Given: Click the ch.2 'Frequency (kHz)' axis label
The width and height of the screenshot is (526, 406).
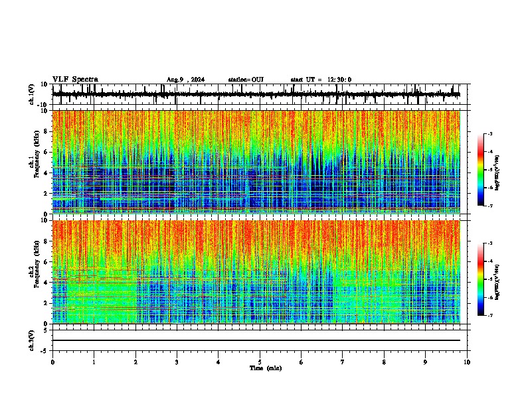Looking at the screenshot, I should tap(37, 264).
